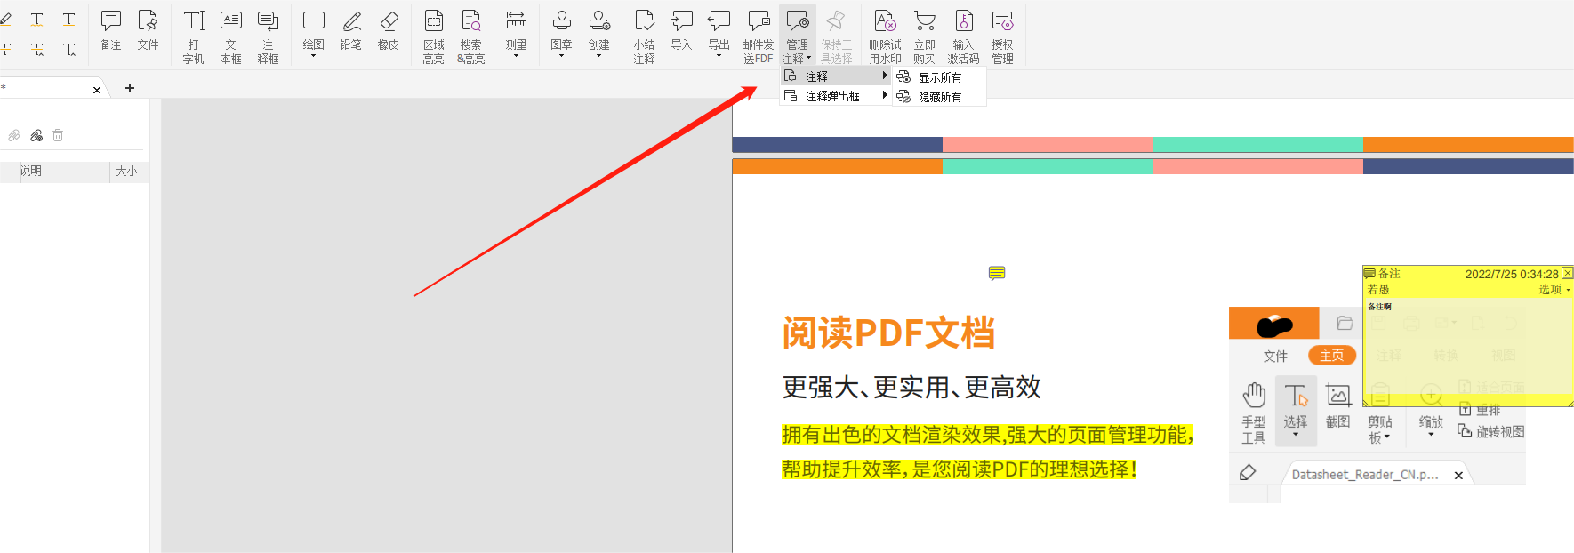Viewport: 1574px width, 553px height.
Task: Click the 备注啊 text in the note popup
Action: click(x=1380, y=307)
